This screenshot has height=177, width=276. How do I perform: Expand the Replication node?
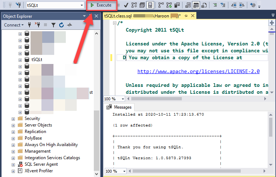pyautogui.click(x=13, y=132)
